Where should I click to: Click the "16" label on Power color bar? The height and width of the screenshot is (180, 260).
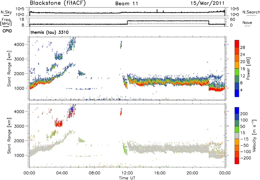(242, 69)
